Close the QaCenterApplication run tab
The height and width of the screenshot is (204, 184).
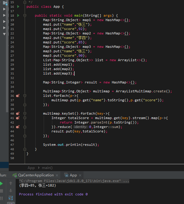(57, 175)
